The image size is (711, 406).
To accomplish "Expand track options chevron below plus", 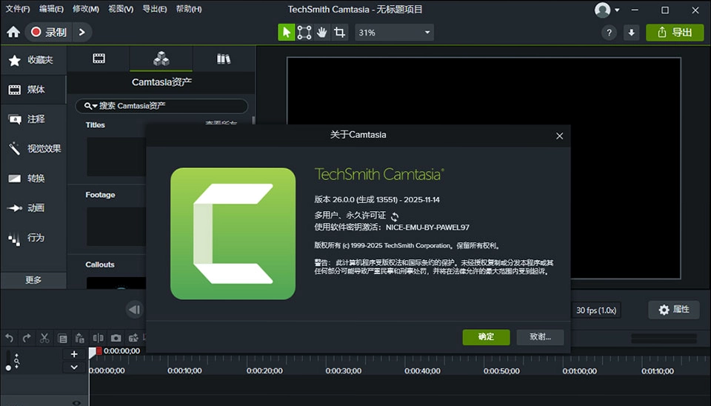I will pyautogui.click(x=74, y=367).
